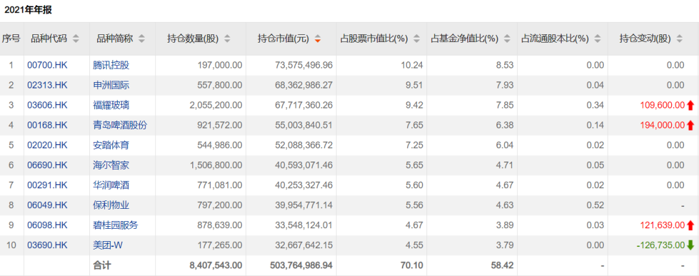The width and height of the screenshot is (699, 276).
Task: Open stock code 02020.HK
Action: click(x=47, y=145)
